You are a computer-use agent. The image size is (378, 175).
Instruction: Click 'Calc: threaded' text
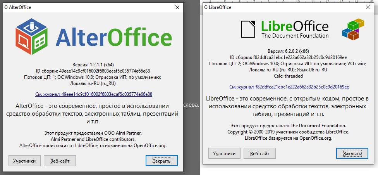[x=288, y=76]
